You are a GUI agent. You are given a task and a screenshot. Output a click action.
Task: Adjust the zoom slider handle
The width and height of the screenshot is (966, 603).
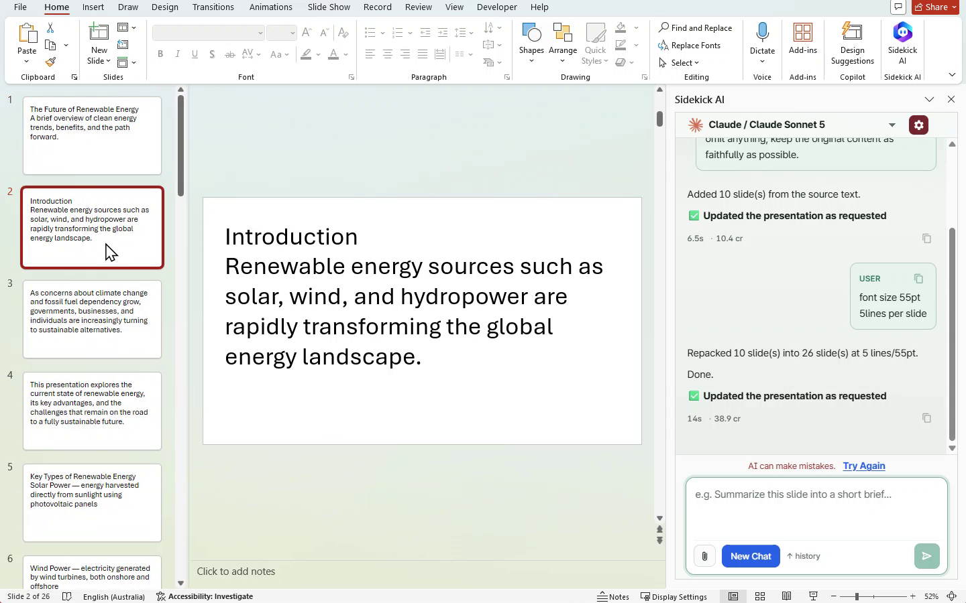pos(857,596)
